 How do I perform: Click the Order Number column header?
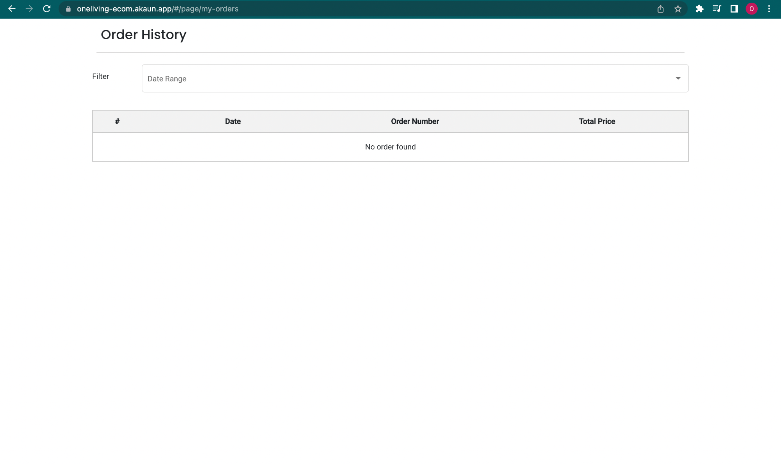[415, 122]
